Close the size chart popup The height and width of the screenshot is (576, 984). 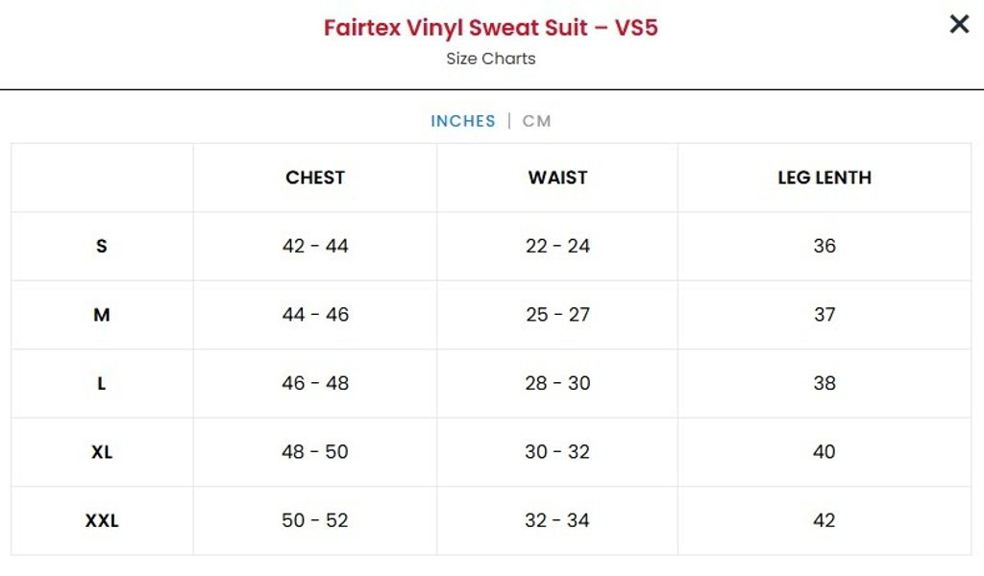tap(959, 25)
